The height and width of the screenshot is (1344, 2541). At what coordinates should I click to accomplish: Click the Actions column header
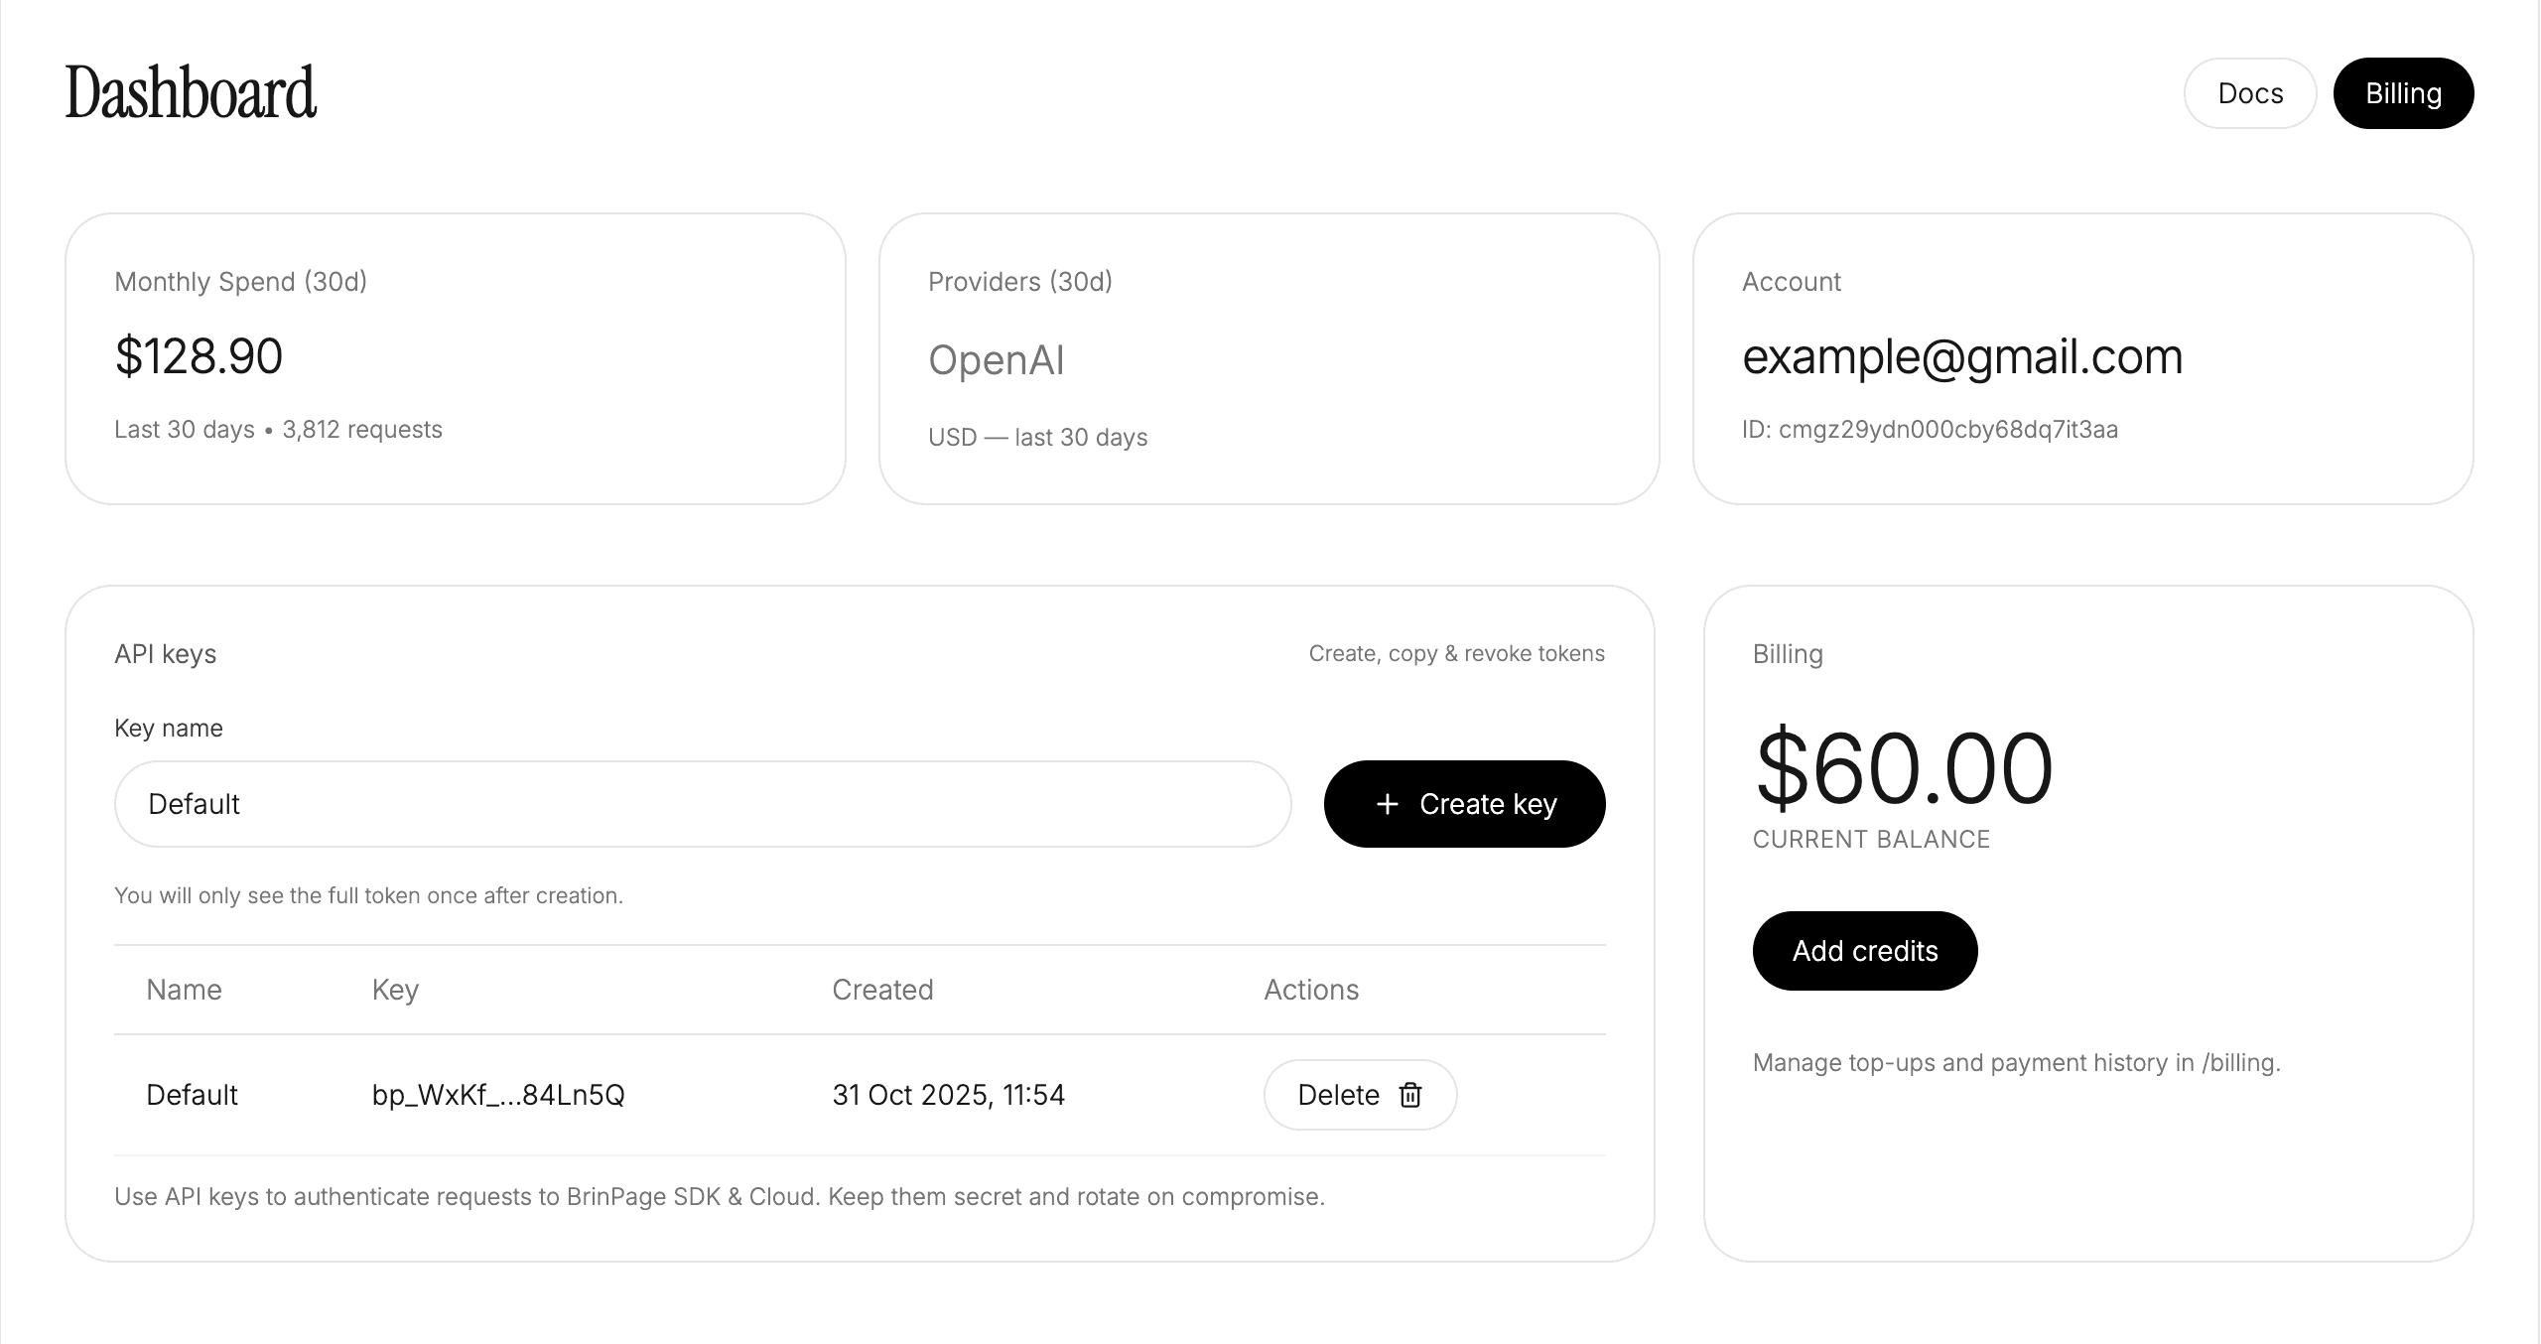tap(1311, 990)
